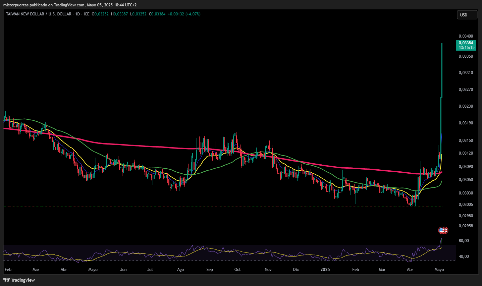Click the misterpuertas publication header text

coord(70,5)
